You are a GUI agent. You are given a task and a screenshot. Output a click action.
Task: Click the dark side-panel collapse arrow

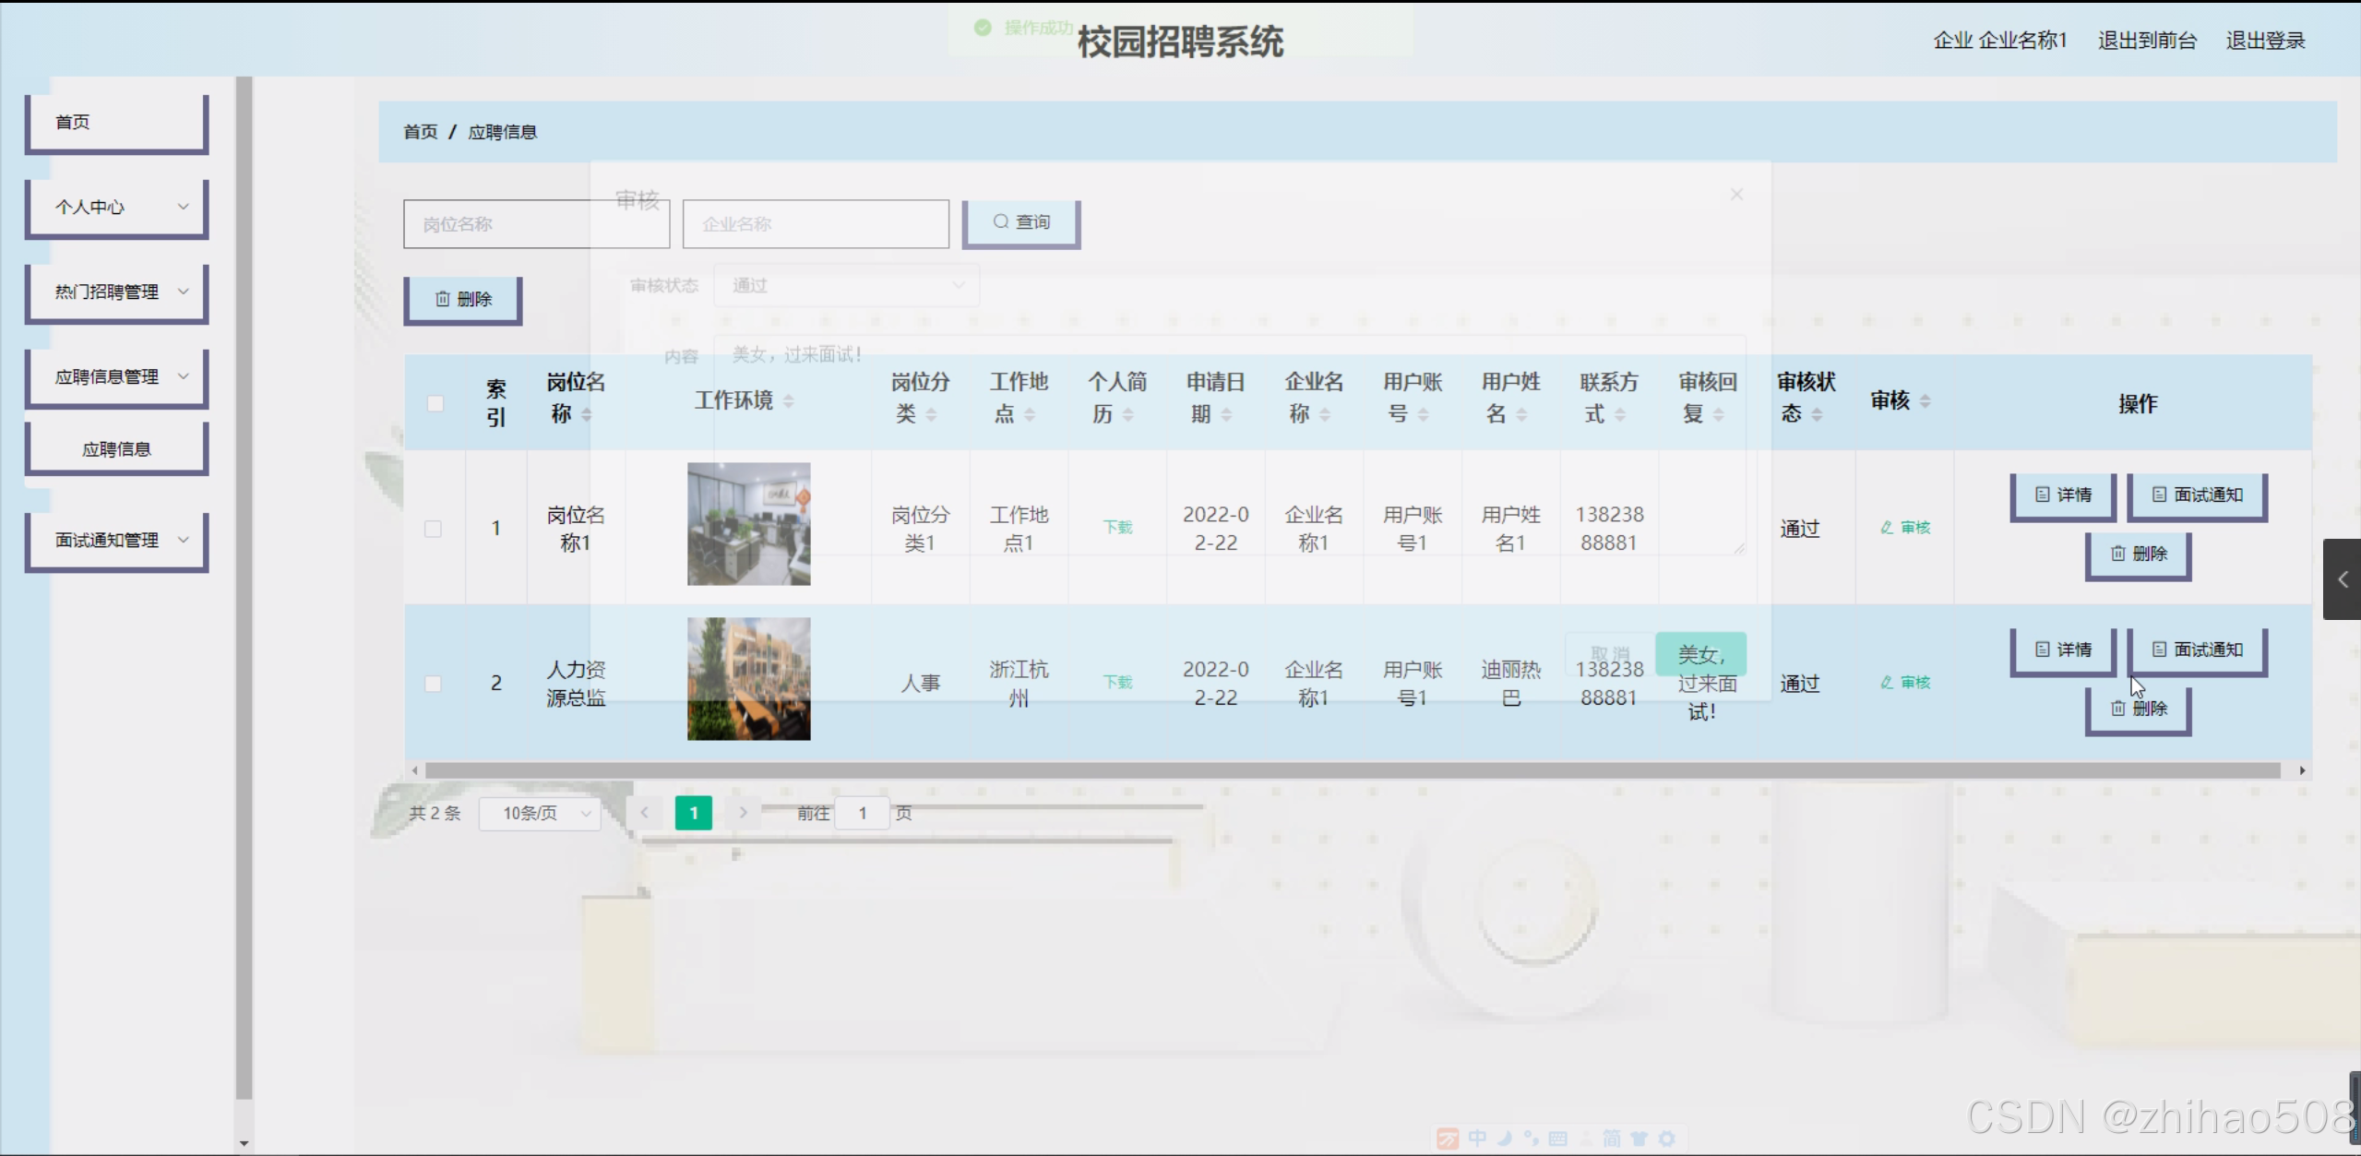click(x=2342, y=579)
